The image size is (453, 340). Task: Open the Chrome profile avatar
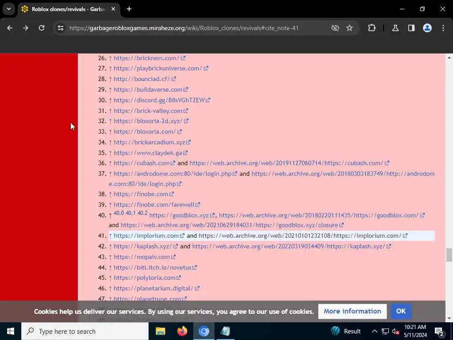(427, 28)
